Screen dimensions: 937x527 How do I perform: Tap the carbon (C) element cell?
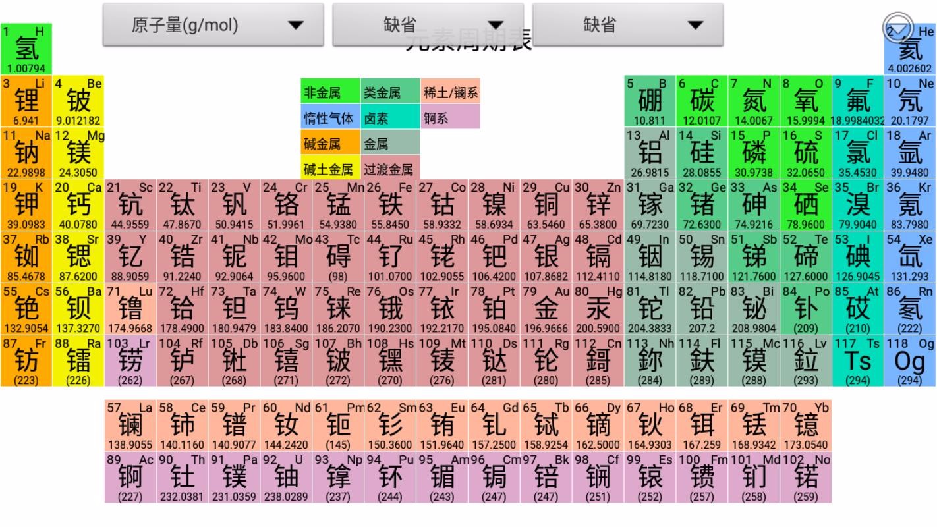click(702, 101)
